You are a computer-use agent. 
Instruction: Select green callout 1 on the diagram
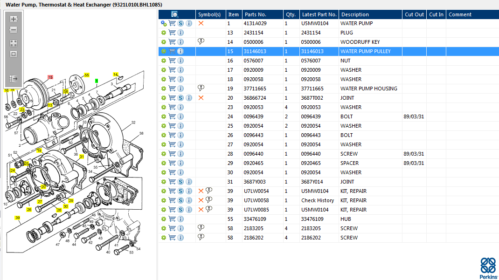97,81
